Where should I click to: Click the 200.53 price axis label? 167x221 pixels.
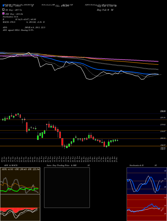coord(163,138)
